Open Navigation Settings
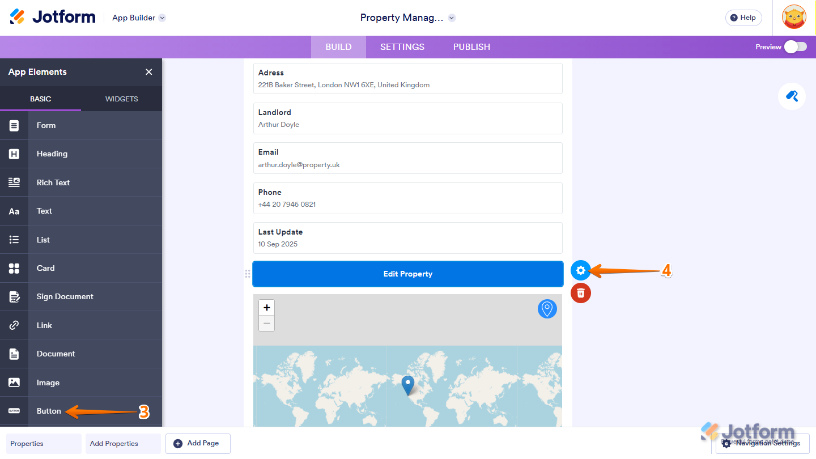Screen dimensions: 816x459 762,444
